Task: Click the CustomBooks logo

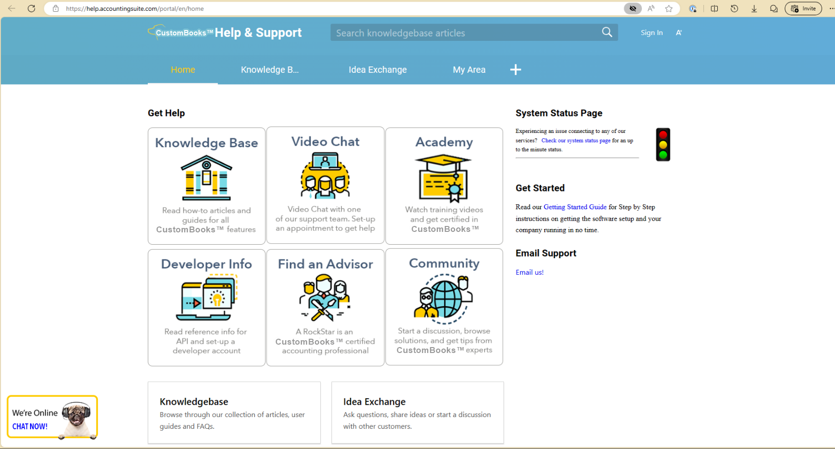Action: tap(180, 32)
